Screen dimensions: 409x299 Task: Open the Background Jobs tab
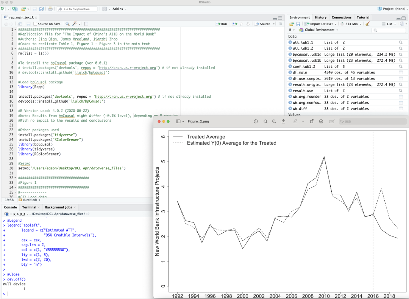pos(58,207)
